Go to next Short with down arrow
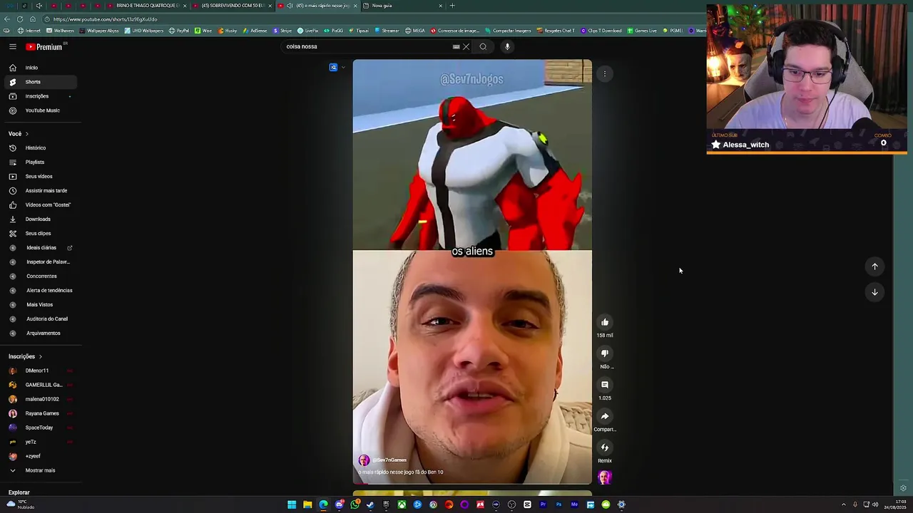Screen dimensions: 913x513 pyautogui.click(x=874, y=292)
